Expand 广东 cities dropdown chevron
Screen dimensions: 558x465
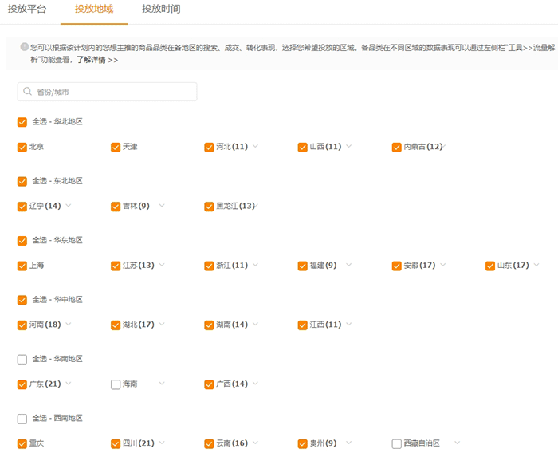pyautogui.click(x=69, y=384)
